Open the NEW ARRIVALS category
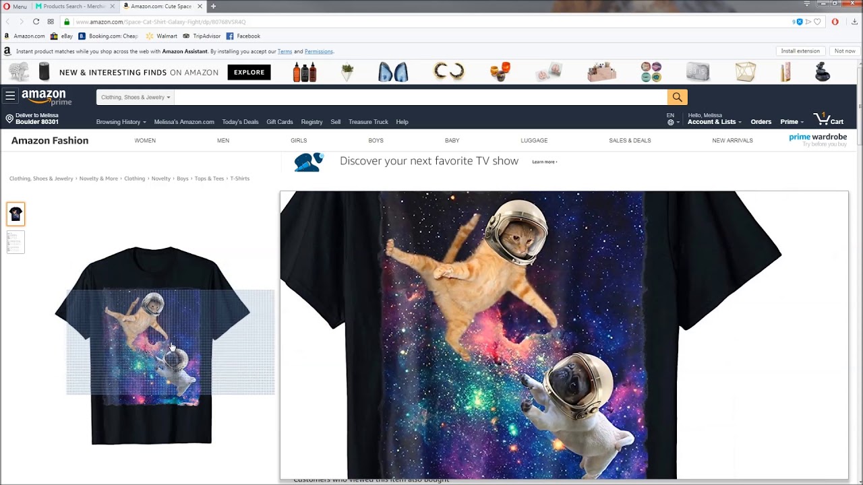The height and width of the screenshot is (485, 863). 732,141
